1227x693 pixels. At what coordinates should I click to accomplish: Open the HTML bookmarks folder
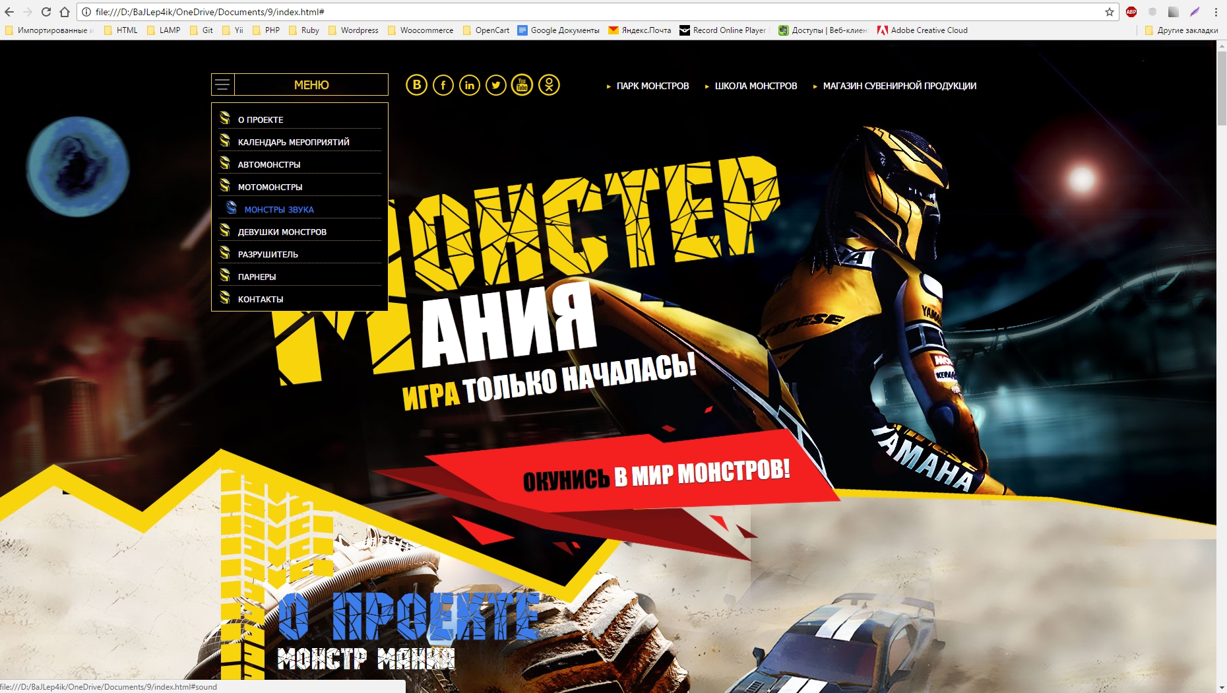121,30
